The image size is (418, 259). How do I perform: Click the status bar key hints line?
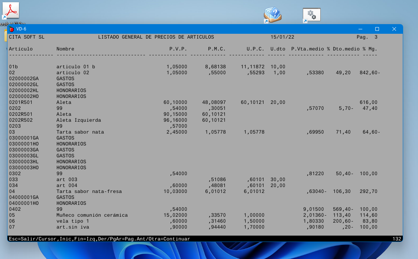pos(99,239)
